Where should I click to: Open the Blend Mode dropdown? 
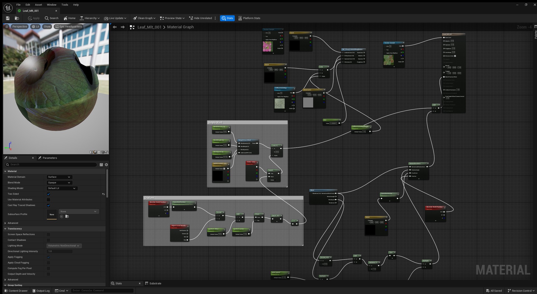pos(59,182)
